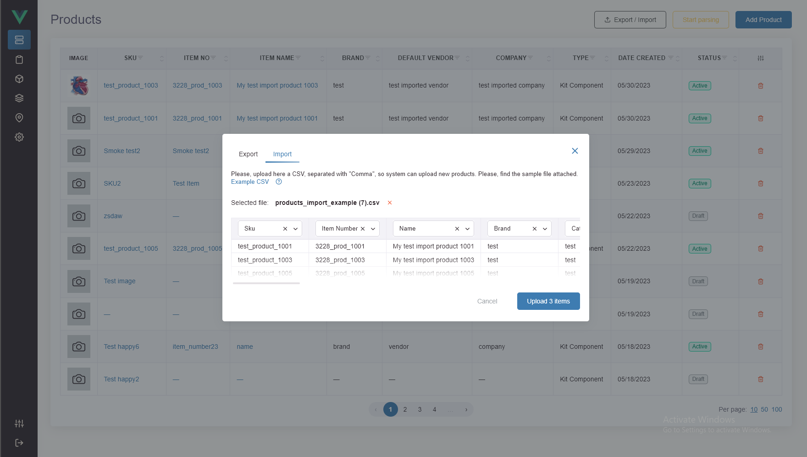
Task: Click the horizontal scrollbar under preview table
Action: coord(266,283)
